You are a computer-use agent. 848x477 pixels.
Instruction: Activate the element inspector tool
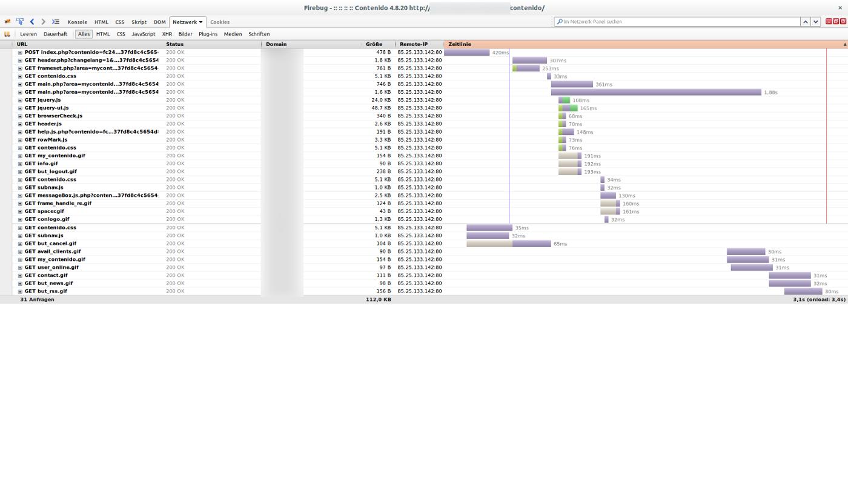point(20,22)
